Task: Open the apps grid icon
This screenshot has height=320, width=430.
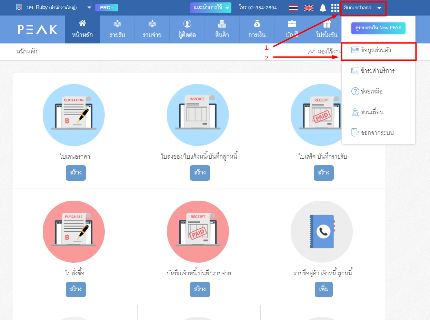Action: click(335, 8)
